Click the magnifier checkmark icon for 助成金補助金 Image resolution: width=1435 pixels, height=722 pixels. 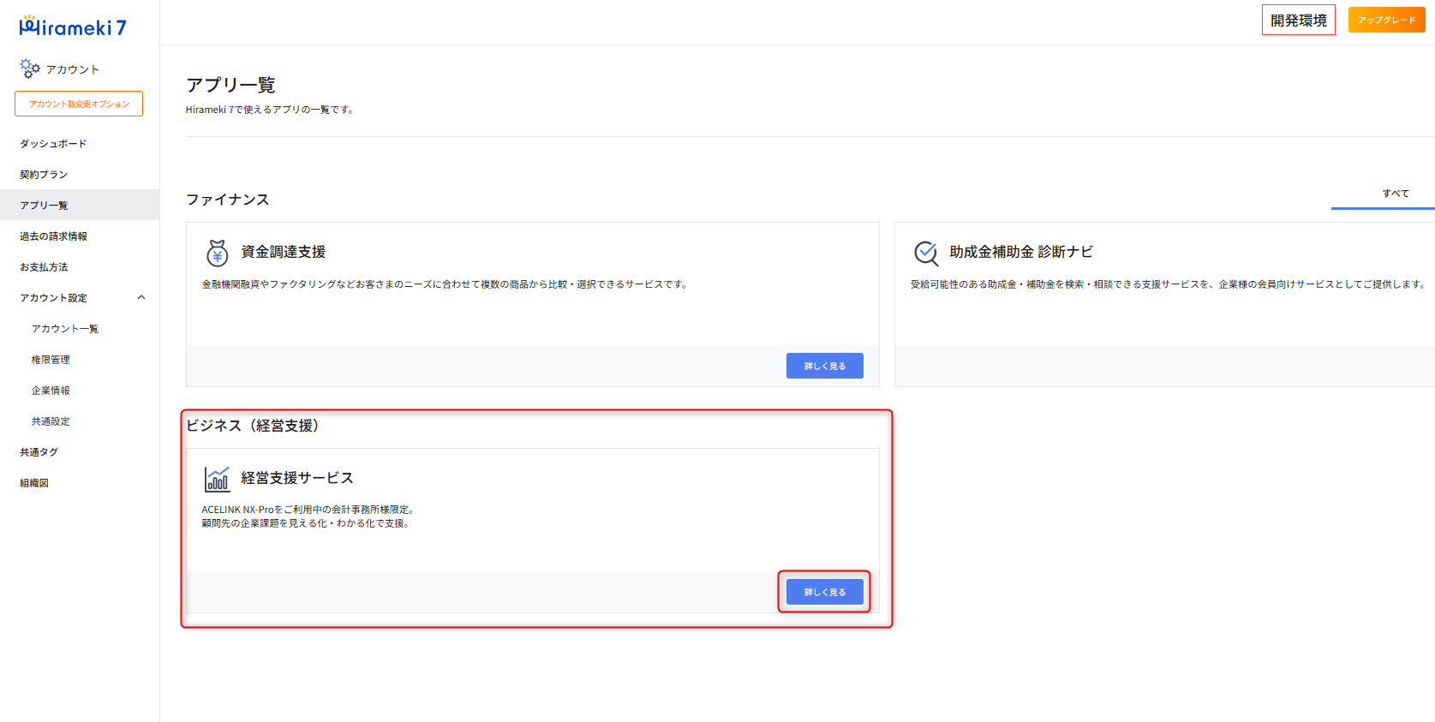[926, 253]
